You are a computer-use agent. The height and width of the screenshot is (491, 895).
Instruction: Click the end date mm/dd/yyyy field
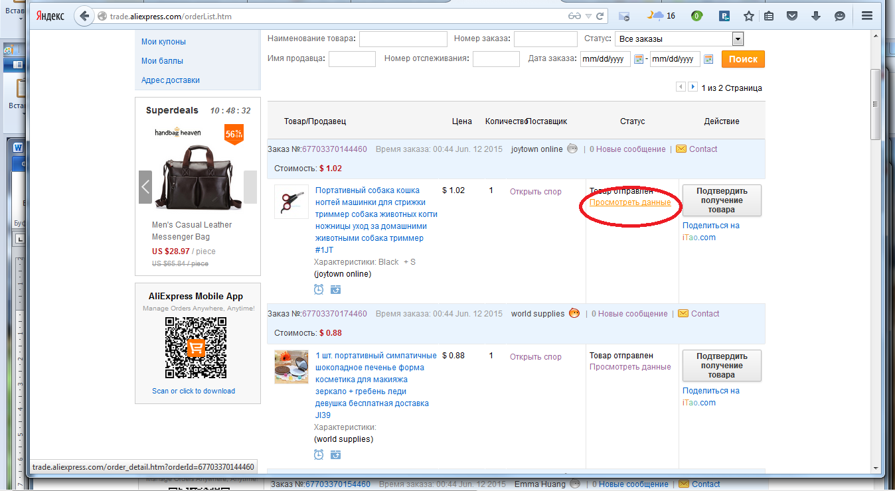[675, 59]
